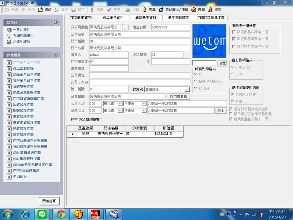Screen dimensions: 293x220
Task: Open the Windows Start menu
Action: [x=7, y=214]
